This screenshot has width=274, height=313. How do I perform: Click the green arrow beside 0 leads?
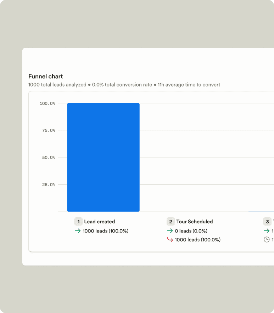pyautogui.click(x=170, y=231)
